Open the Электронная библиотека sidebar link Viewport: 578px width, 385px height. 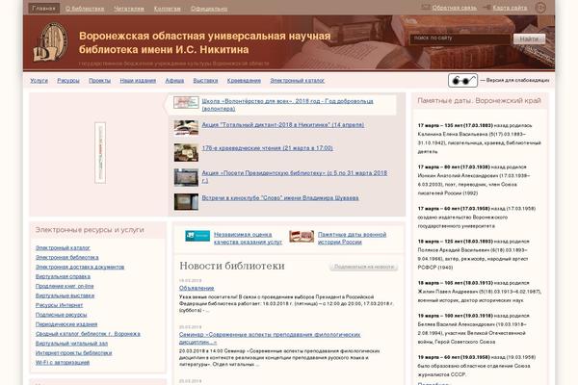[67, 258]
